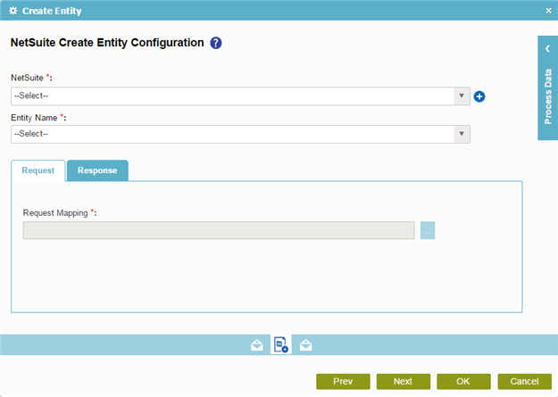
Task: Go to the left envelope step in wizard bar
Action: tap(256, 344)
